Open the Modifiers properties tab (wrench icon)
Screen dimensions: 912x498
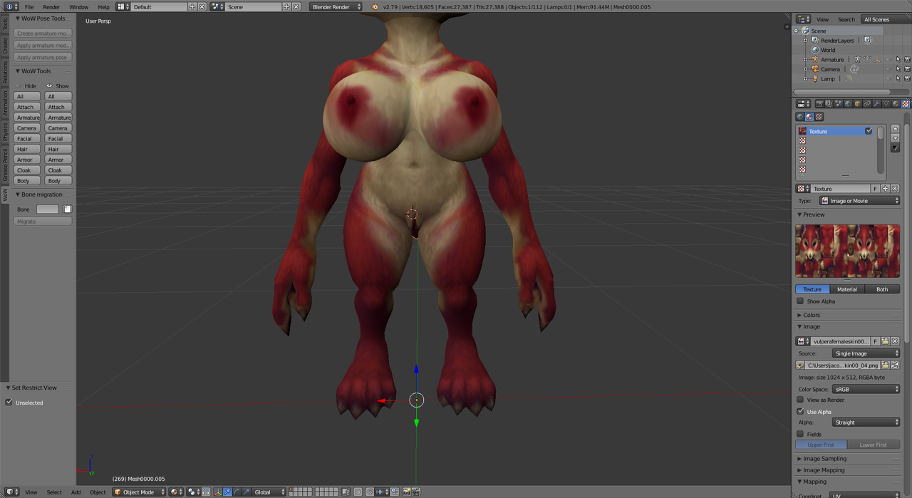(877, 103)
